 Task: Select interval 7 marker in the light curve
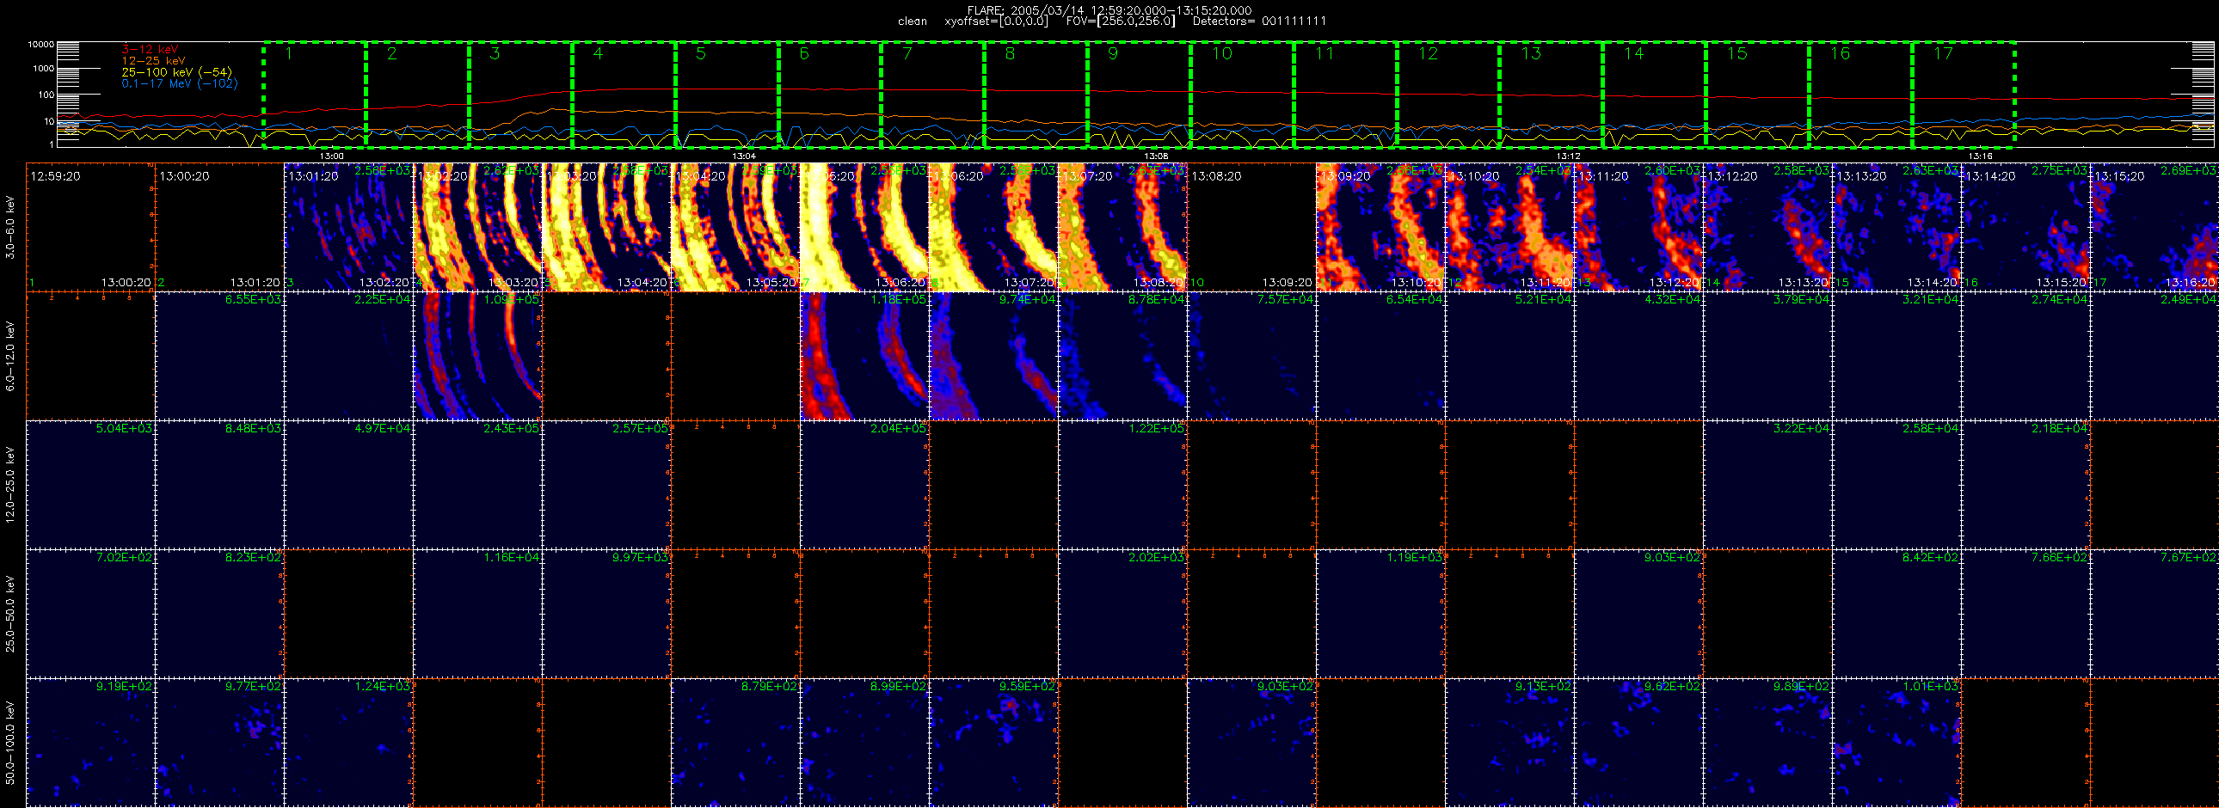pyautogui.click(x=907, y=53)
